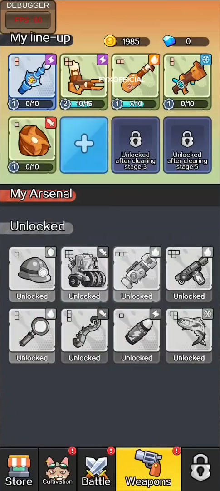The image size is (220, 491).
Task: Tap the locked padlock tab in bottom bar
Action: (200, 470)
